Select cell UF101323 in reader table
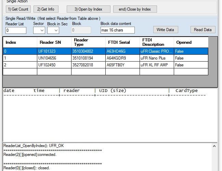Screen dimensions: 222x171 pyautogui.click(x=54, y=51)
